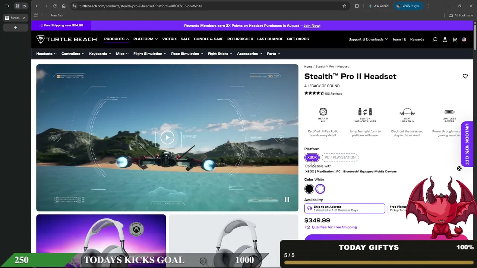
Task: Expand the Controllers category dropdown
Action: click(x=73, y=54)
